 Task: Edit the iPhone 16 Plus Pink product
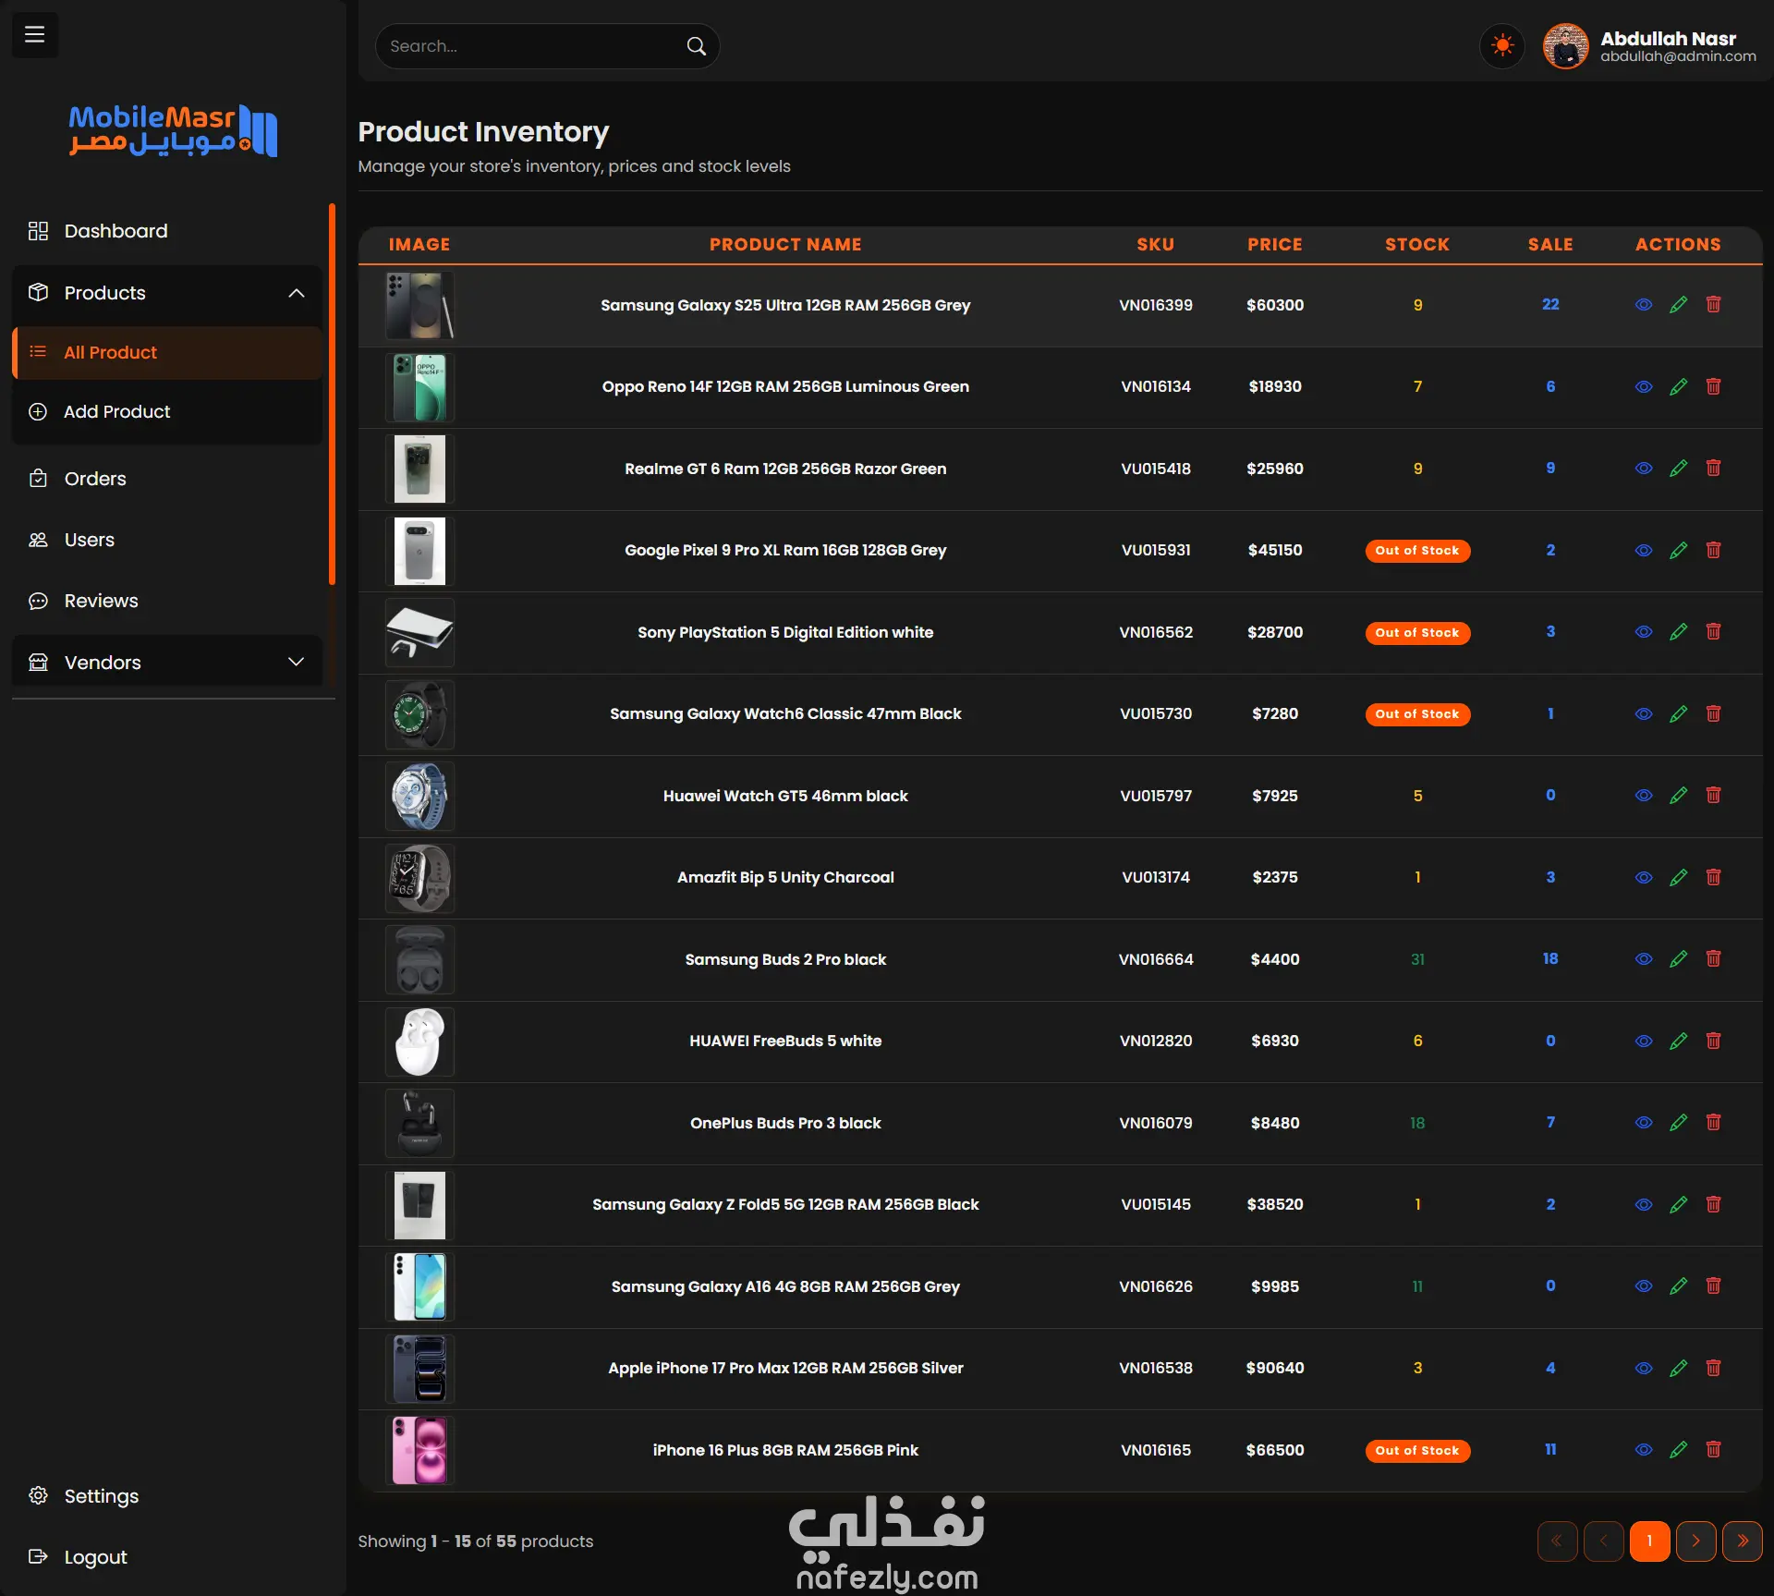pos(1678,1450)
